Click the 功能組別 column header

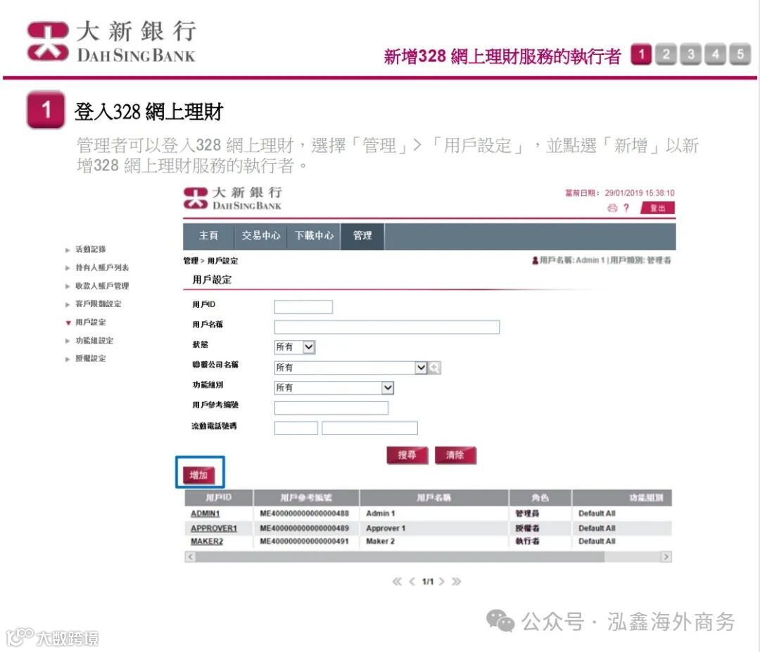coord(622,498)
